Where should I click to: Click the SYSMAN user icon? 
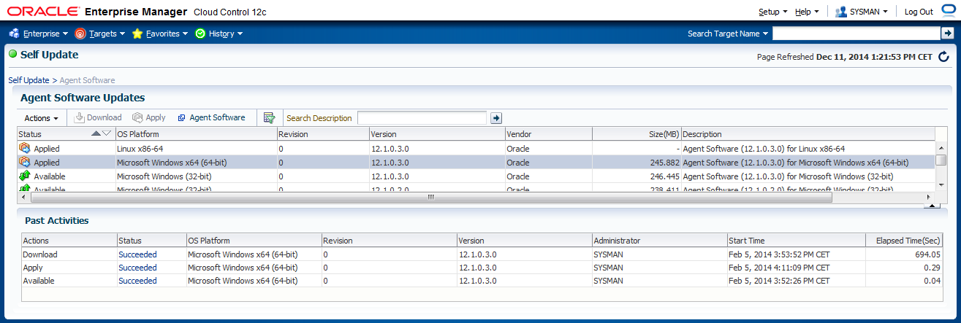pyautogui.click(x=841, y=12)
